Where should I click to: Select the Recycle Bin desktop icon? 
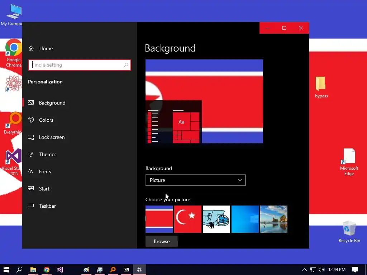click(349, 232)
